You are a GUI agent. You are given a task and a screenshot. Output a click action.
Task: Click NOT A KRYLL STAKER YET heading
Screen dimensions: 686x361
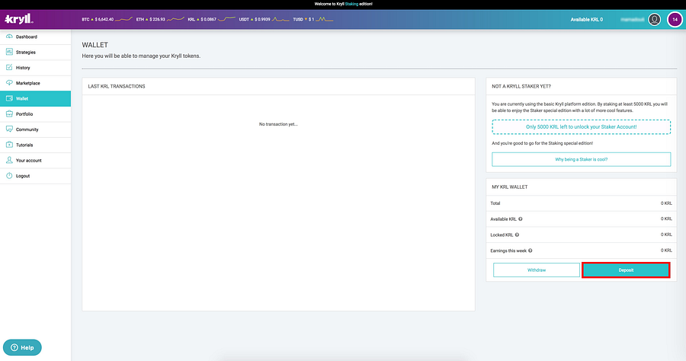pyautogui.click(x=521, y=87)
